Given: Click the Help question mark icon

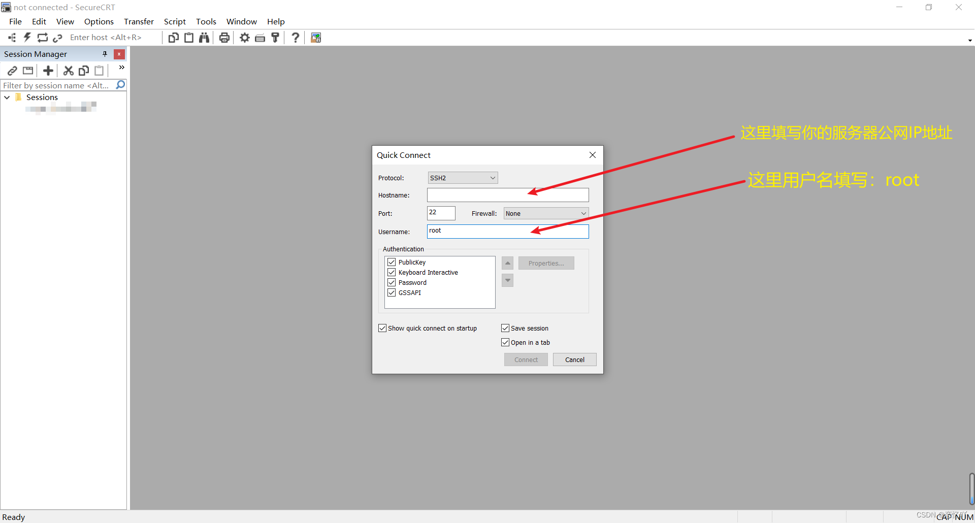Looking at the screenshot, I should point(296,38).
